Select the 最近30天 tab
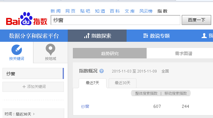The image size is (213, 118). [x=123, y=83]
